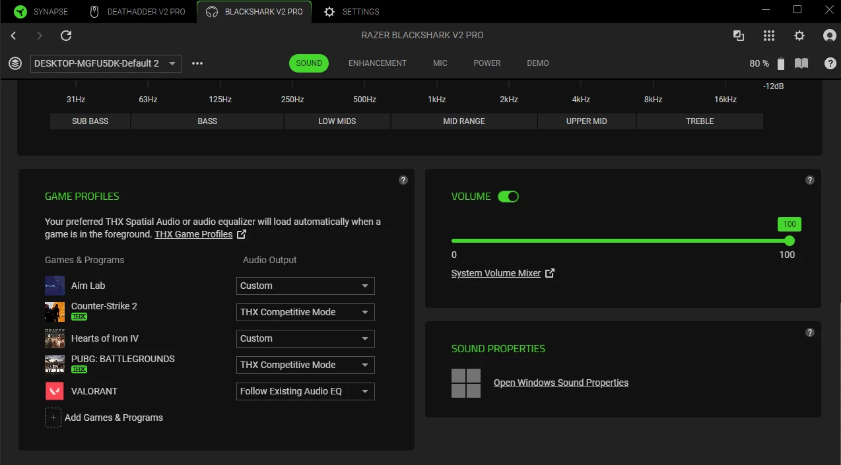Click the VALORANT game icon
Image resolution: width=841 pixels, height=465 pixels.
coord(55,391)
